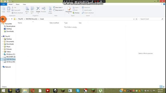Switch to the Home ribbon tab
166x93 pixels.
coord(10,4)
